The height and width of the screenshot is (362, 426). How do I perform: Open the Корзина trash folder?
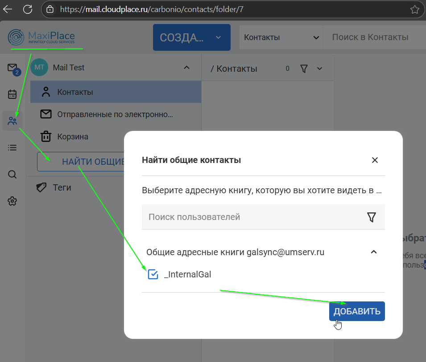73,137
